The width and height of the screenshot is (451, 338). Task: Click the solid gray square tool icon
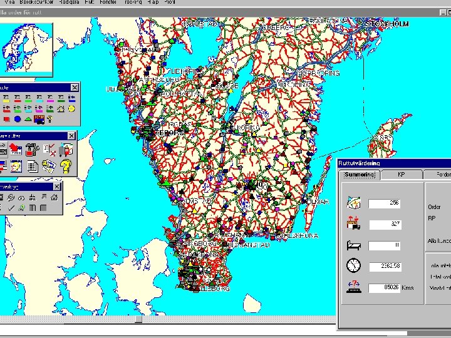[43, 208]
